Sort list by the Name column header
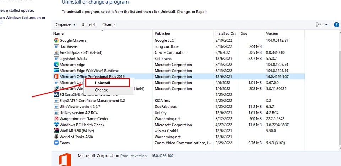This screenshot has height=166, width=341. tap(59, 34)
